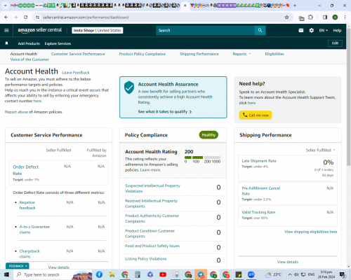Viewport: 351px width, 280px height.
Task: Click into the Seller Central search field
Action: (205, 30)
